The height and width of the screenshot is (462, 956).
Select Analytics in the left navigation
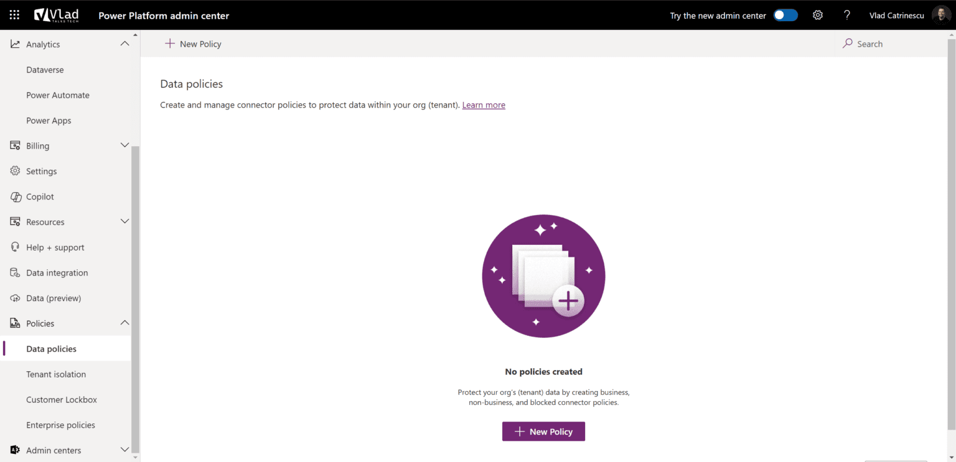tap(42, 44)
